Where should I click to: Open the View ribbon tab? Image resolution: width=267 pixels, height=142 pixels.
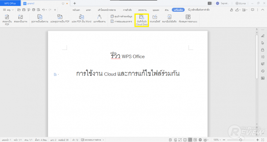click(156, 10)
